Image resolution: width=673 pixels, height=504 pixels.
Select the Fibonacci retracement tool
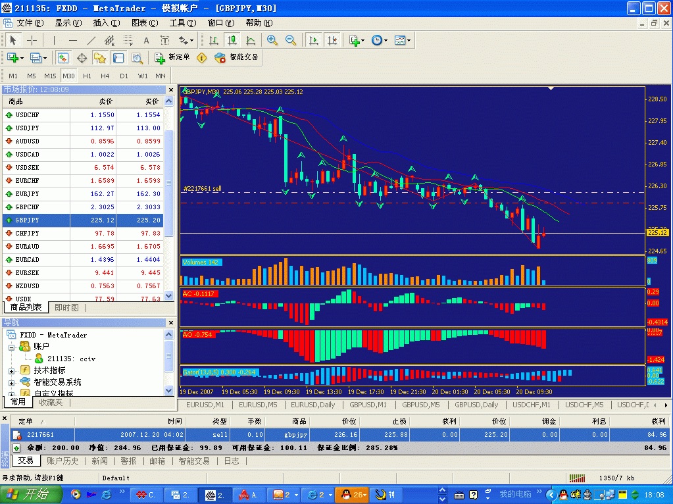point(128,40)
